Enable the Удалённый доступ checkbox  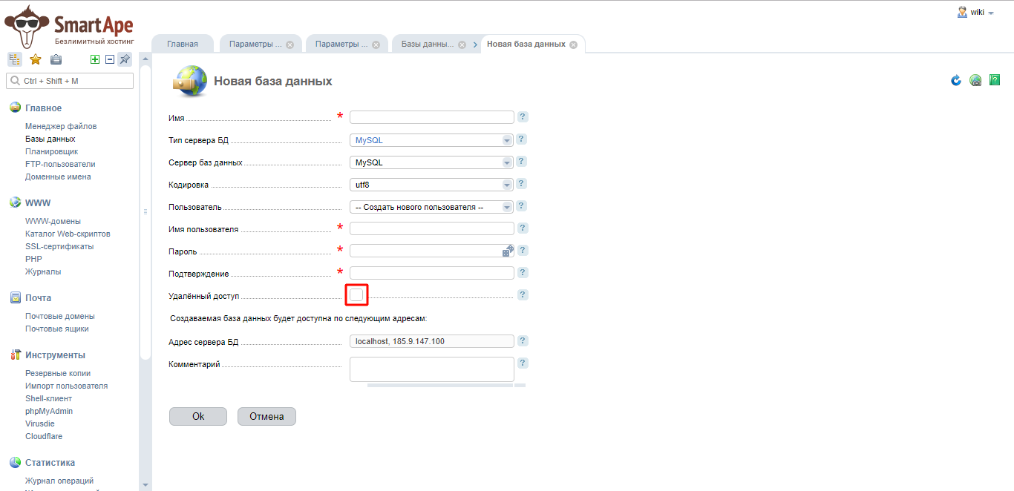(356, 295)
